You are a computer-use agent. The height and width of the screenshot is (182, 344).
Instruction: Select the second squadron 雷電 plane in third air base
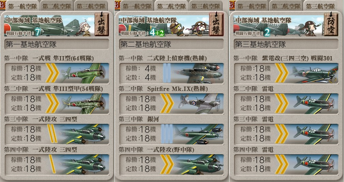[286, 104]
